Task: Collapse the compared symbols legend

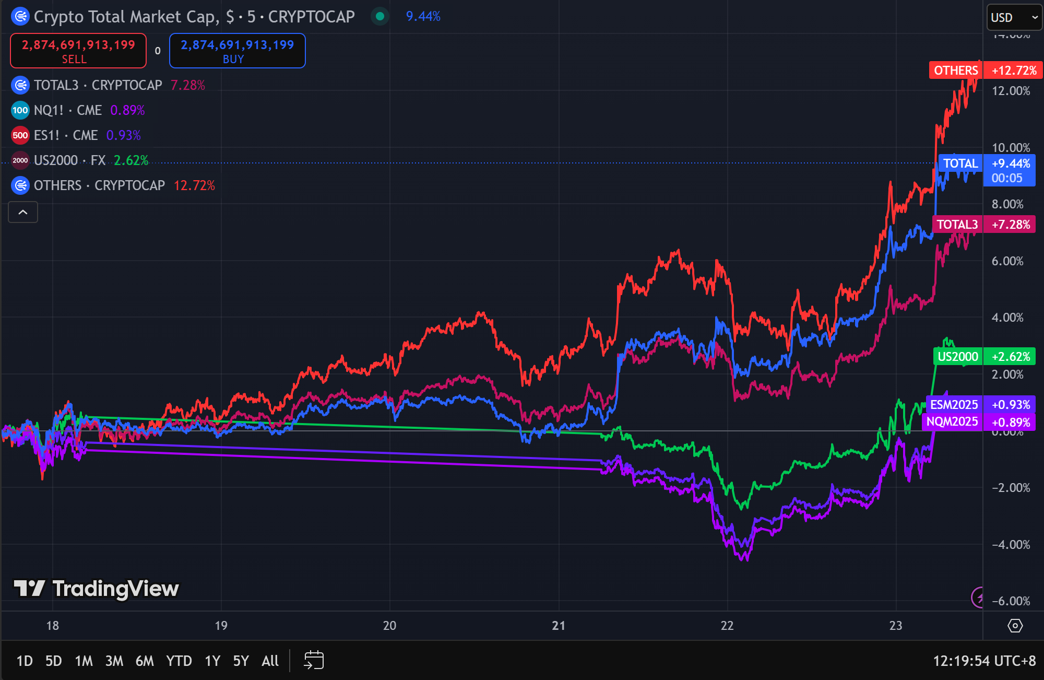Action: coord(23,212)
